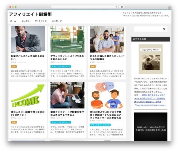Click update date under Affiliate Program article
This screenshot has width=179, height=152.
(58, 63)
